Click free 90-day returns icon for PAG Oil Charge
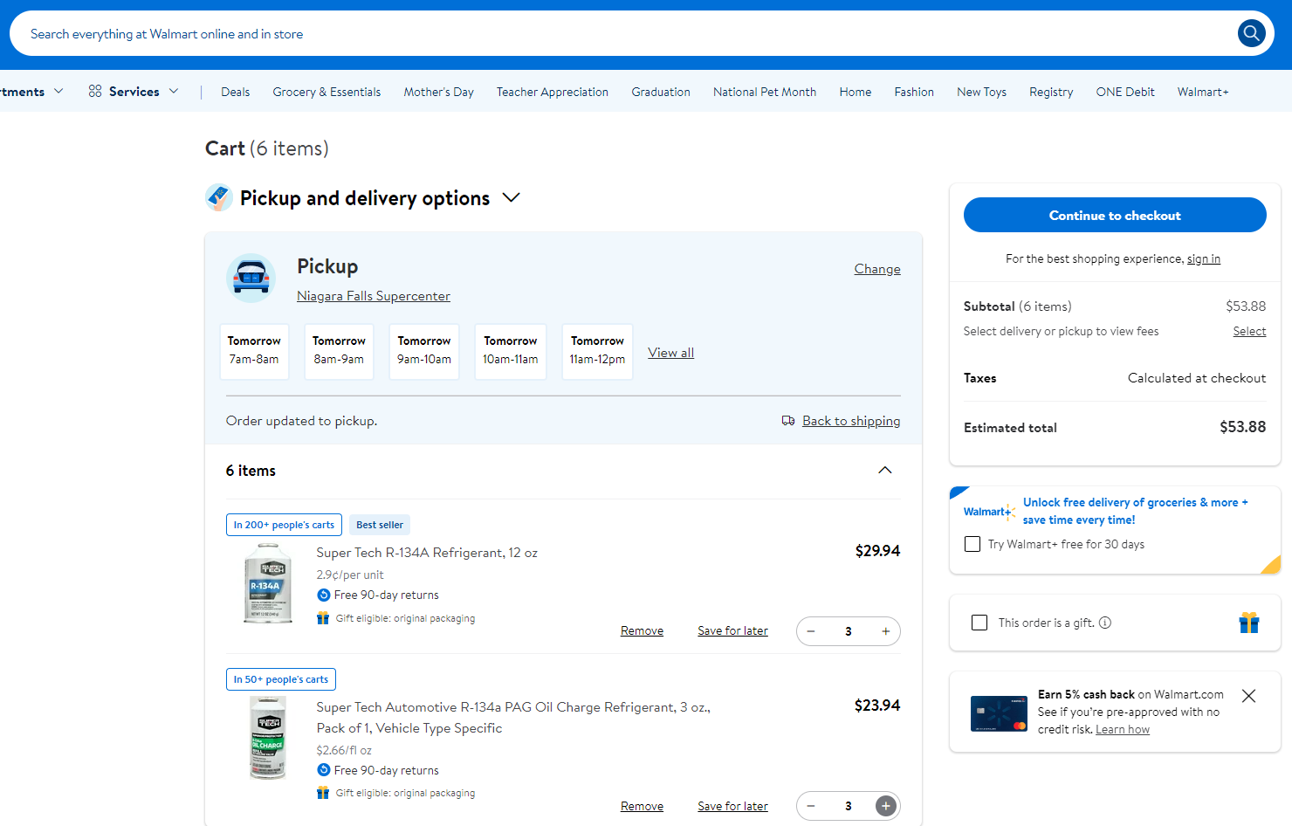 (324, 770)
